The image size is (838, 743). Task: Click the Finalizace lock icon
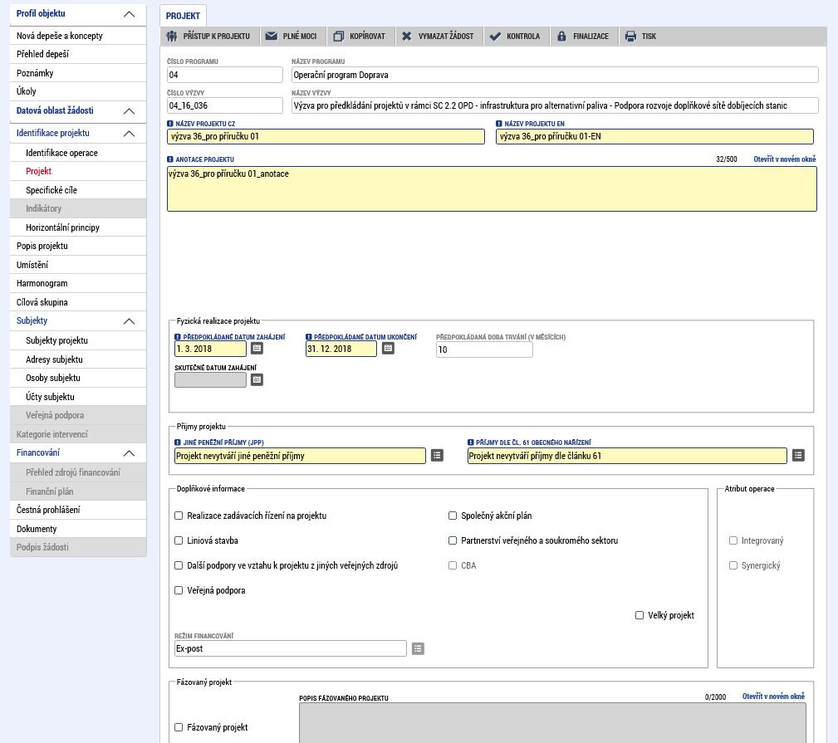click(561, 37)
